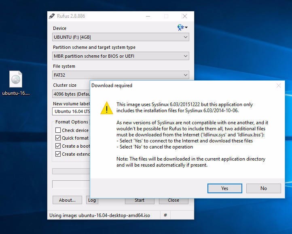Click the Rufus progress bar
292x234 pixels.
pos(71,171)
